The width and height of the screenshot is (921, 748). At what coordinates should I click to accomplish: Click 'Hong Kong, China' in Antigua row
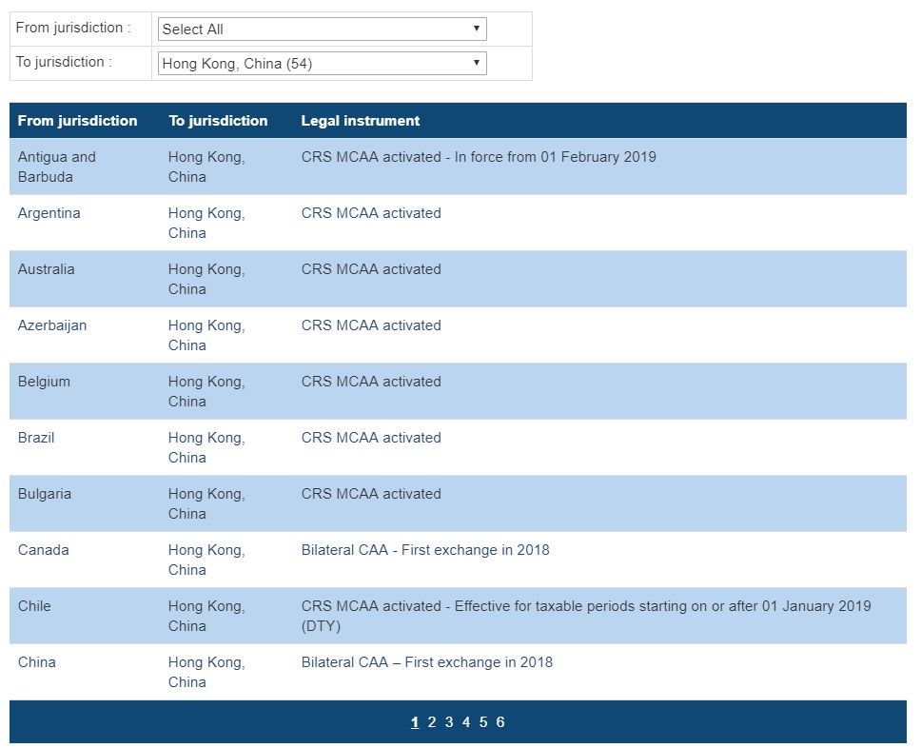[x=206, y=167]
